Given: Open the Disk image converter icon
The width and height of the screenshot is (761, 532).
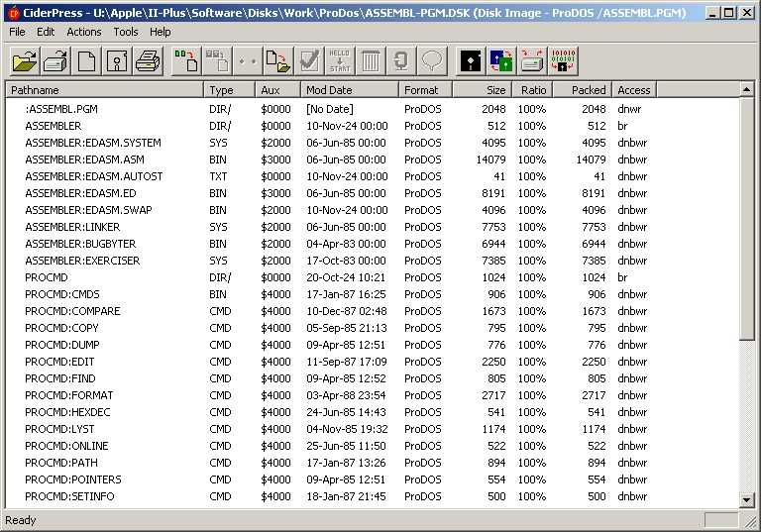Looking at the screenshot, I should (501, 61).
